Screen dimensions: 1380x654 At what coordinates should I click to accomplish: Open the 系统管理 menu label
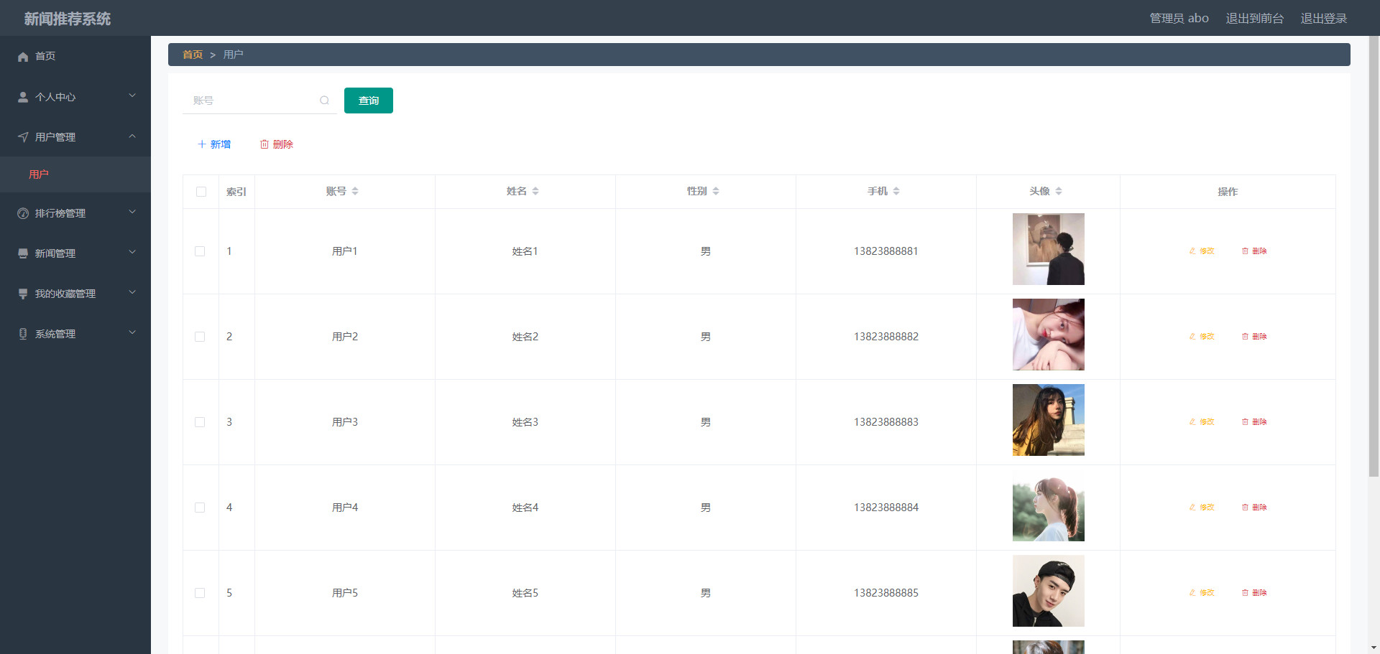pyautogui.click(x=55, y=334)
